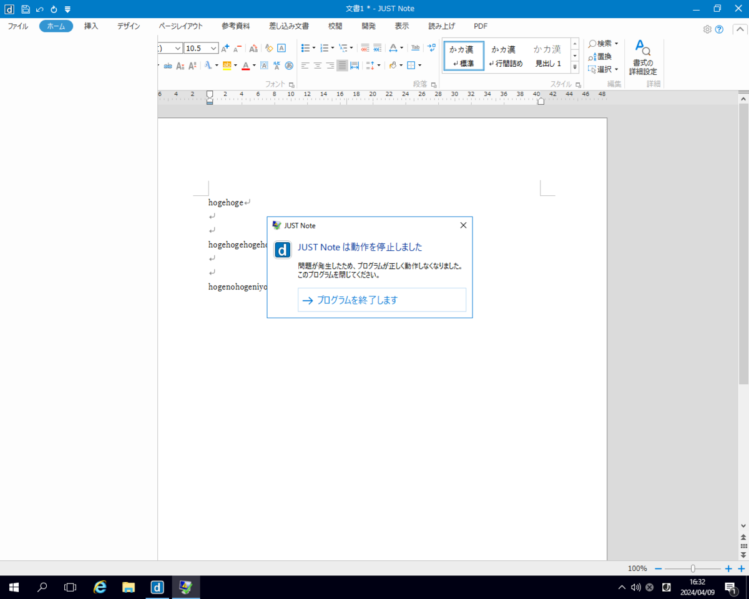The height and width of the screenshot is (599, 749).
Task: Apply a multilevel list
Action: (x=343, y=48)
